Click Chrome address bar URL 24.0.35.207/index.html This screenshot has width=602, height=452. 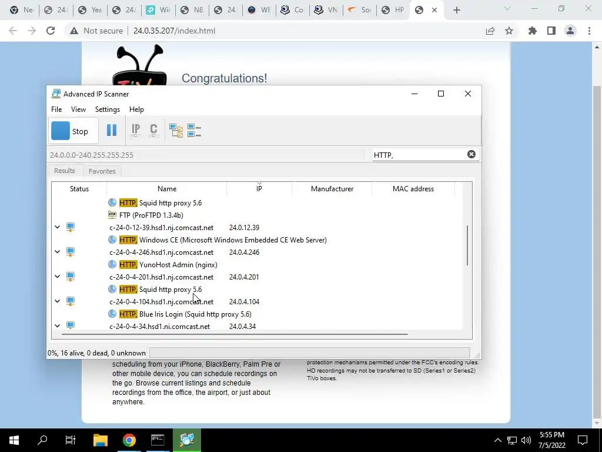tap(174, 31)
